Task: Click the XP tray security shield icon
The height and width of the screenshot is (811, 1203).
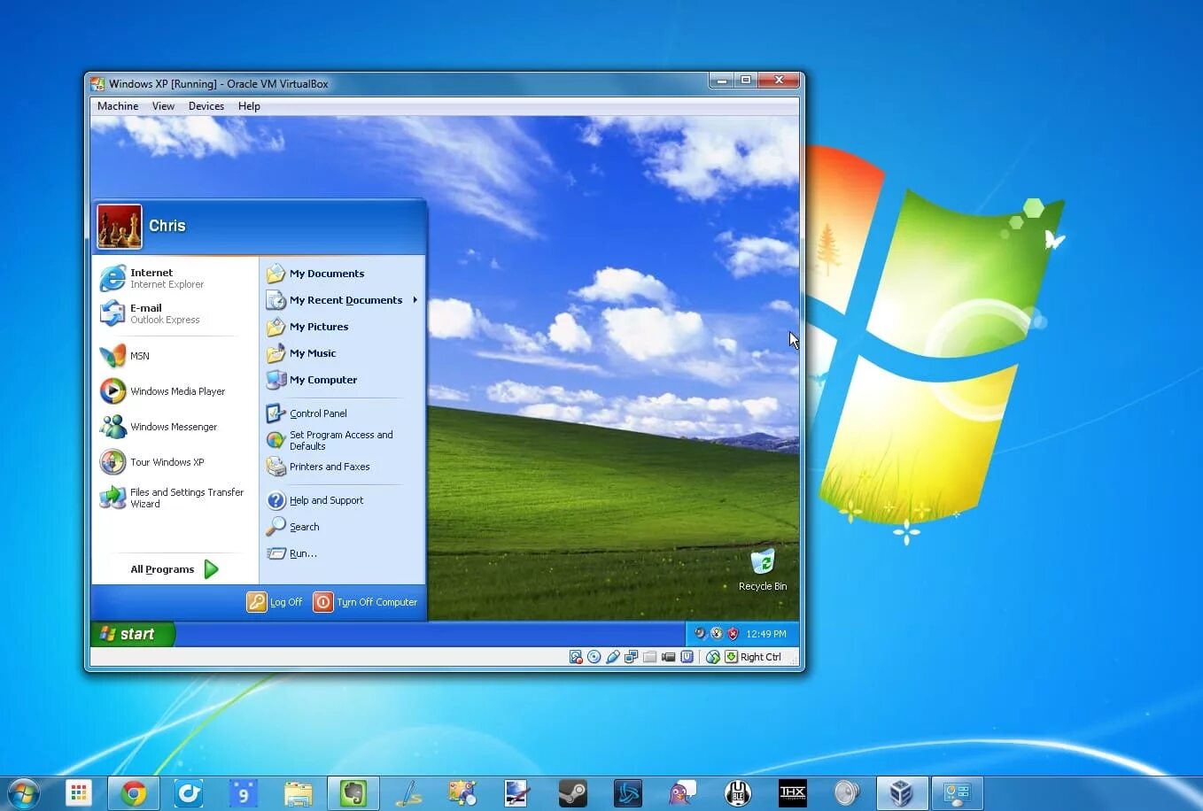Action: (733, 634)
